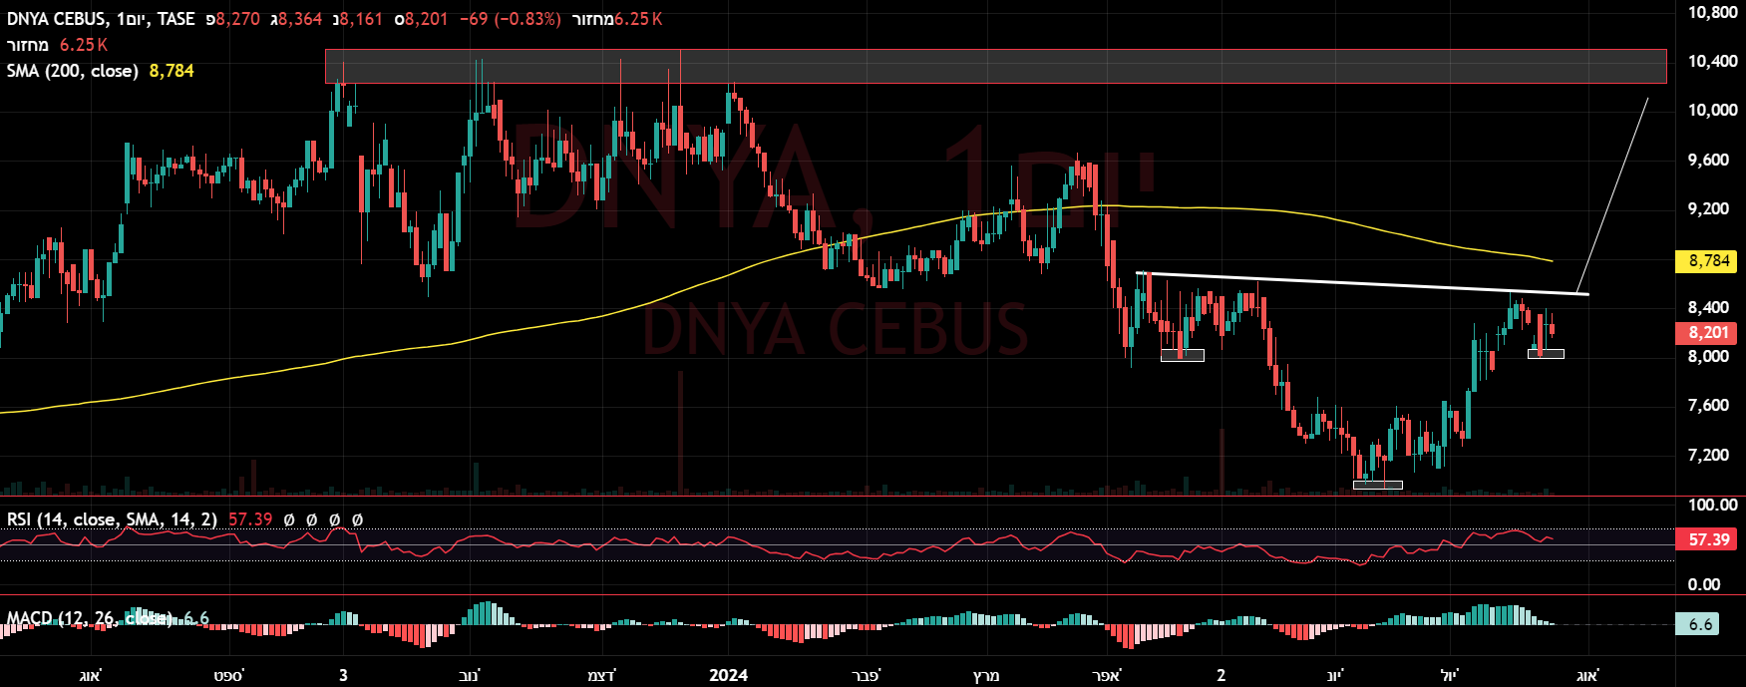The height and width of the screenshot is (687, 1746).
Task: Select the white descending neckline trend line
Action: coord(1362,283)
